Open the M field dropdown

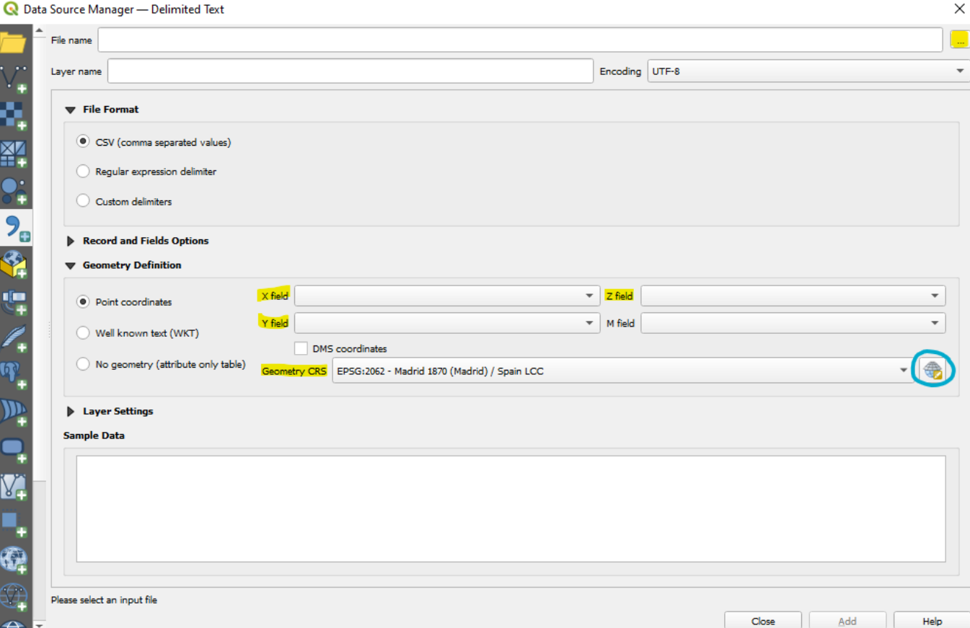[793, 323]
